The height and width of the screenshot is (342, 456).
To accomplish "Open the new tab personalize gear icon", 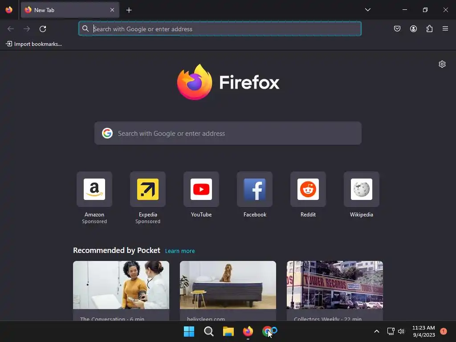I will click(442, 64).
